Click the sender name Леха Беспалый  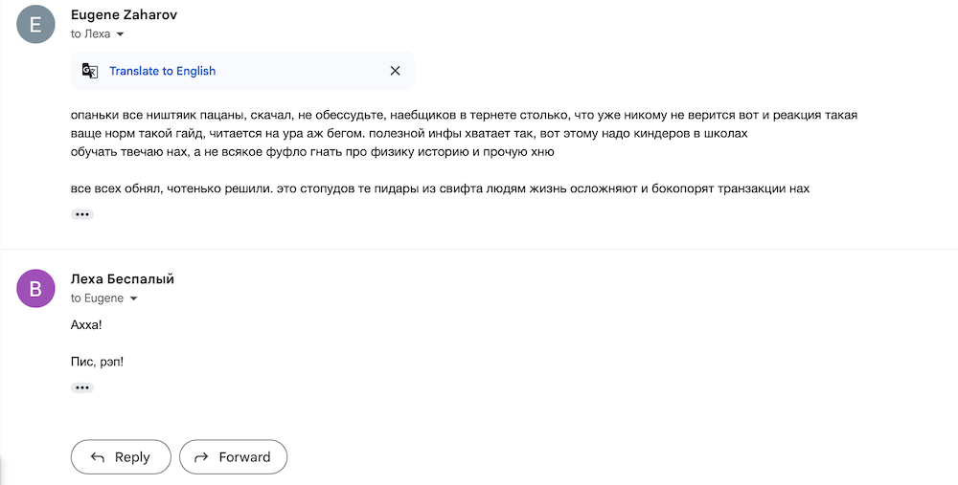tap(123, 278)
